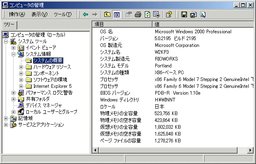Toggle the Show/Hide console tree icon
Image resolution: width=256 pixels, height=164 pixels.
(117, 15)
